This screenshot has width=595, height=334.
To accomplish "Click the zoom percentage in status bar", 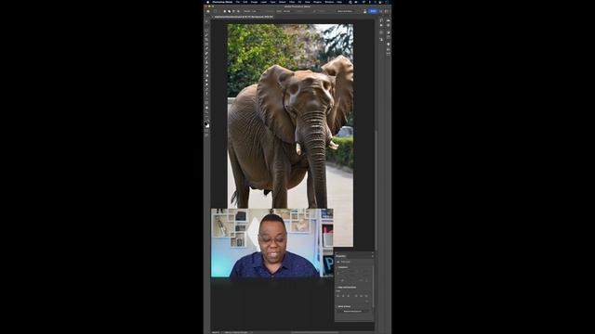I will [x=216, y=332].
